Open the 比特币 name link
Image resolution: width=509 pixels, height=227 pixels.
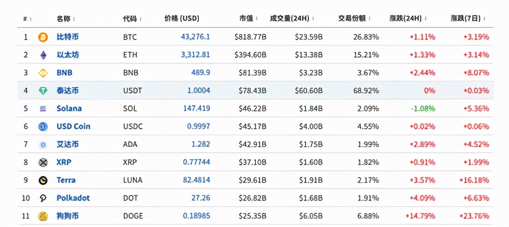[67, 37]
